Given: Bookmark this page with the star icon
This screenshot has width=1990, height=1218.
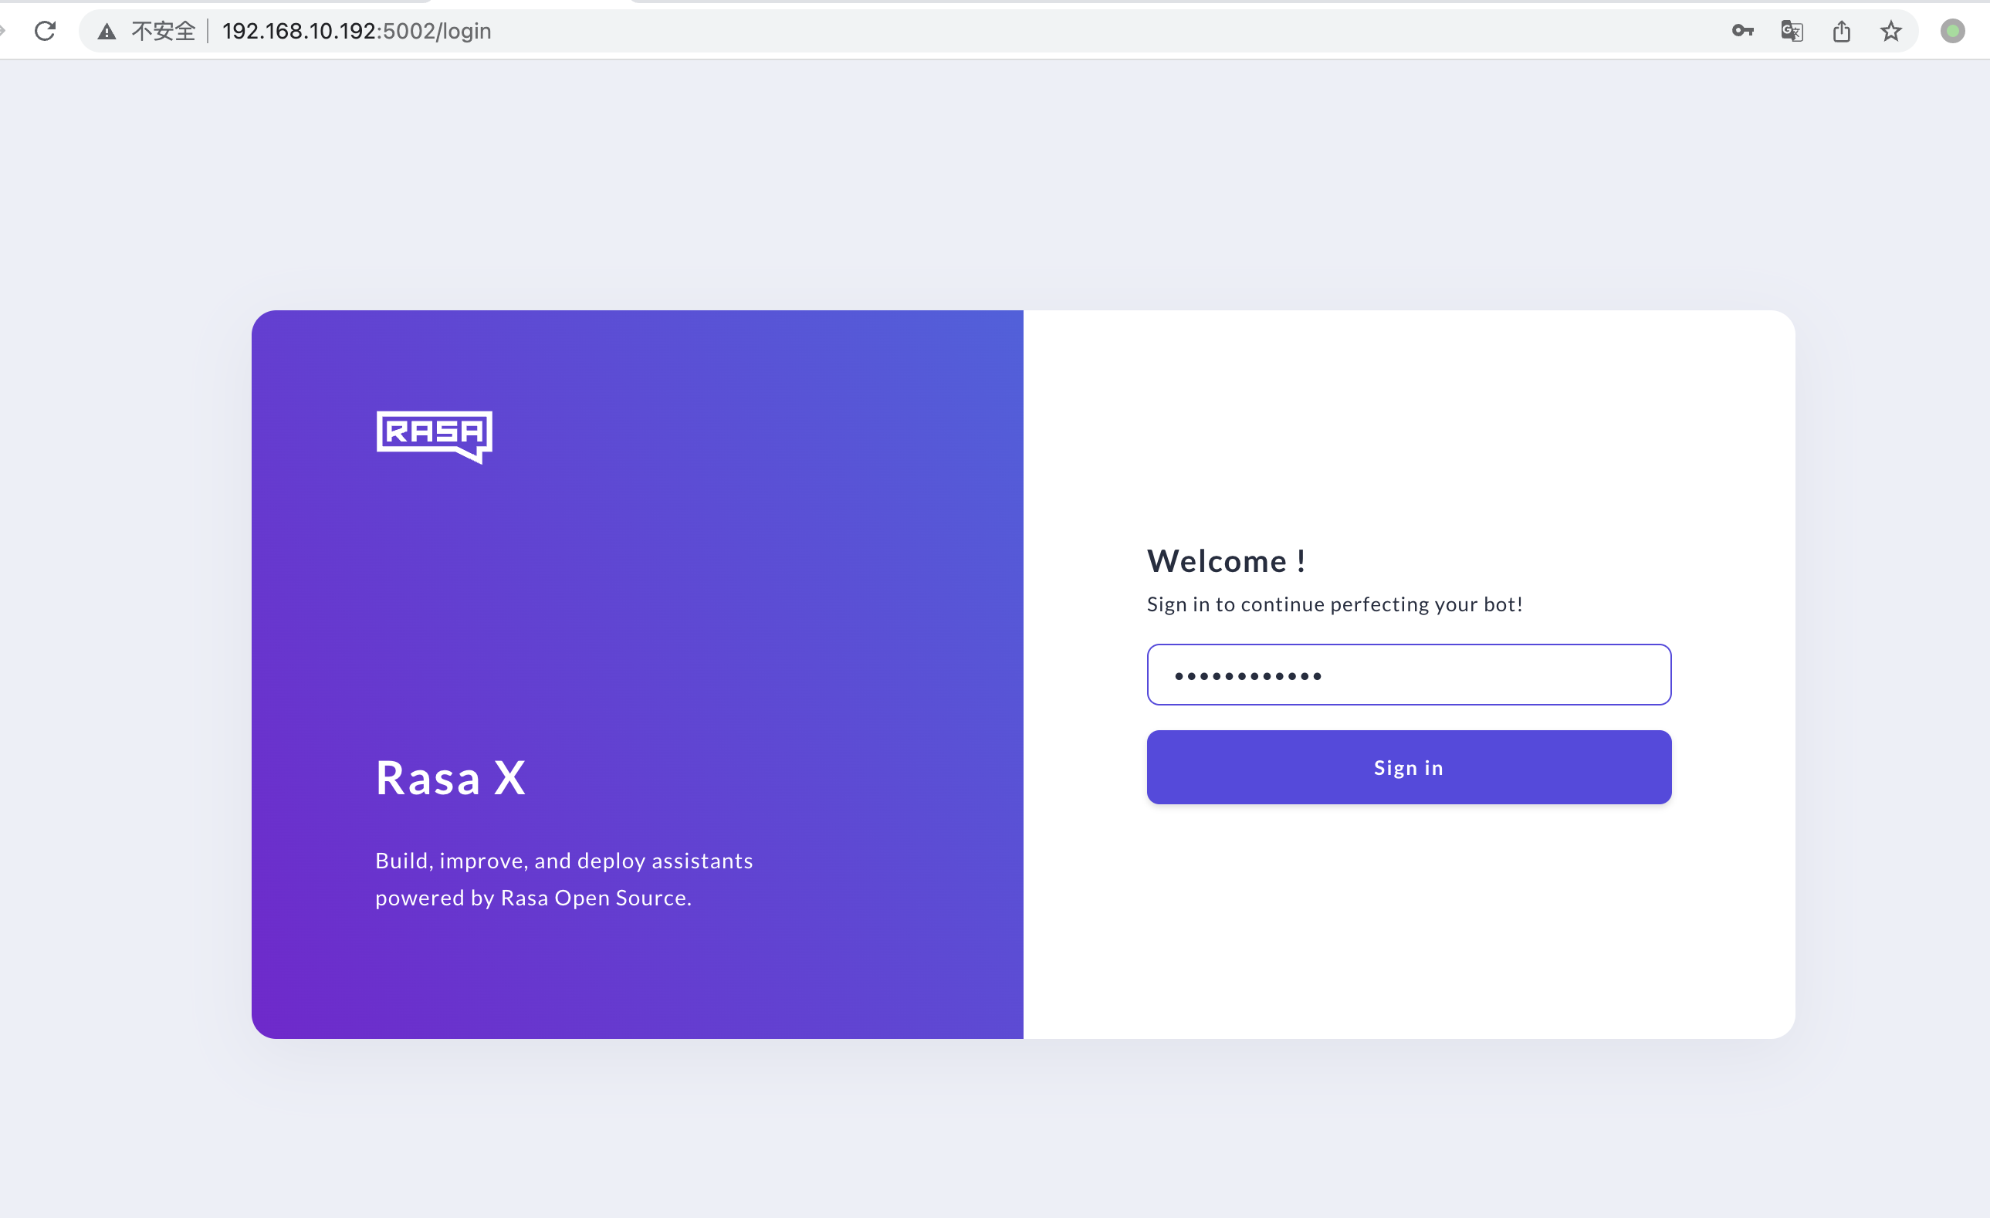Looking at the screenshot, I should [1890, 31].
